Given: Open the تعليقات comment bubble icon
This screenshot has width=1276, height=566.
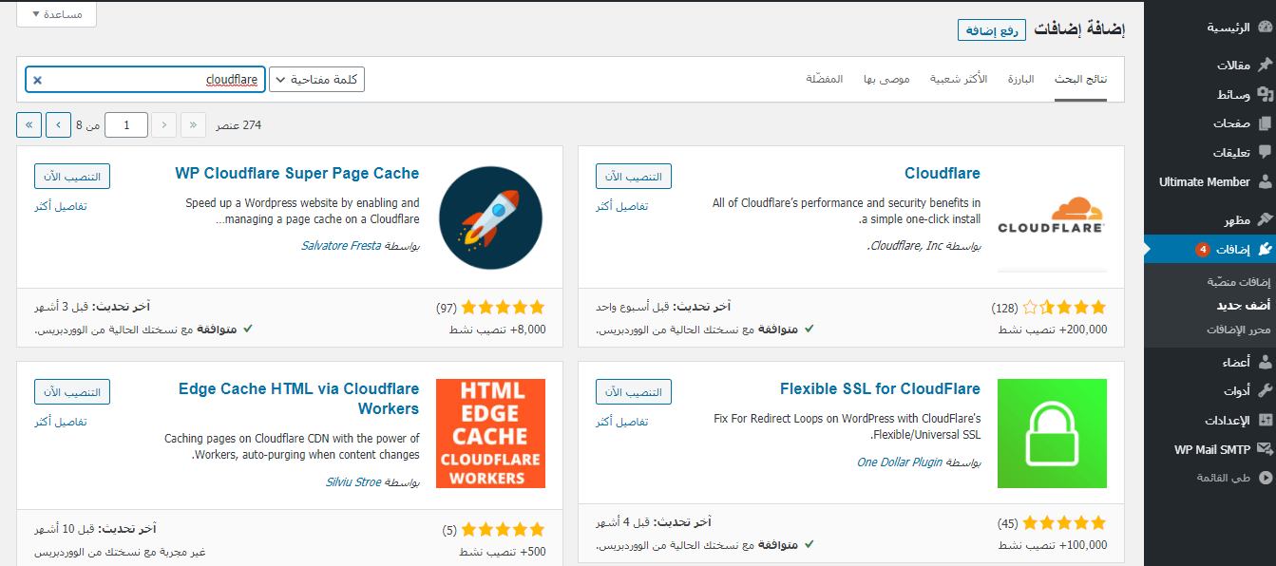Looking at the screenshot, I should pyautogui.click(x=1264, y=152).
